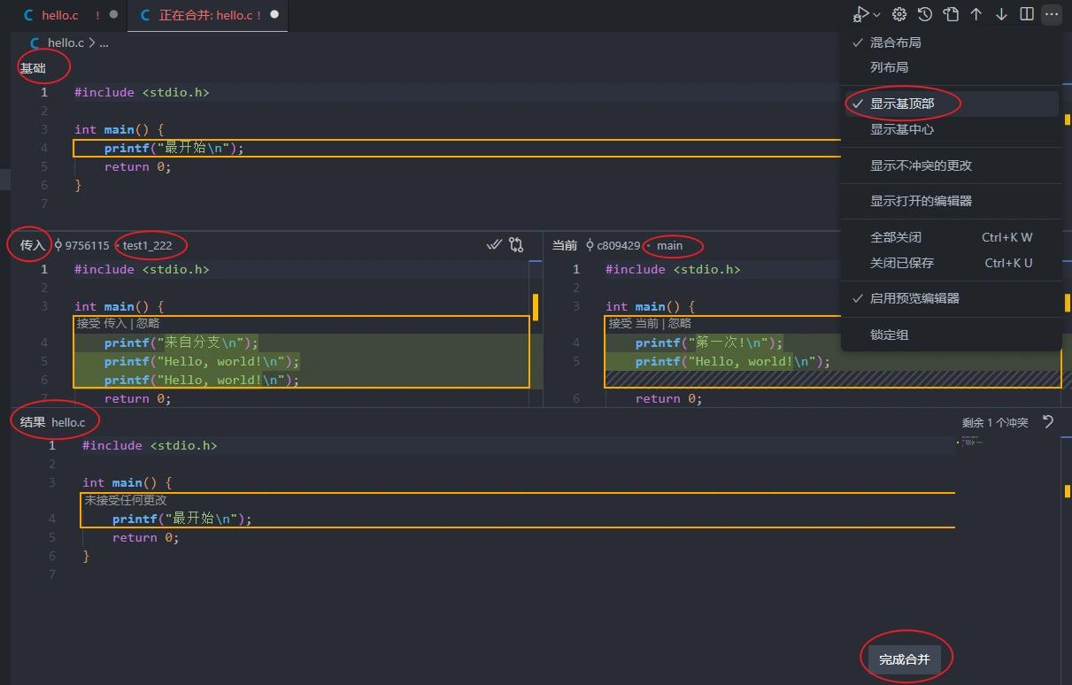Go to previous conflict with up arrow

976,14
